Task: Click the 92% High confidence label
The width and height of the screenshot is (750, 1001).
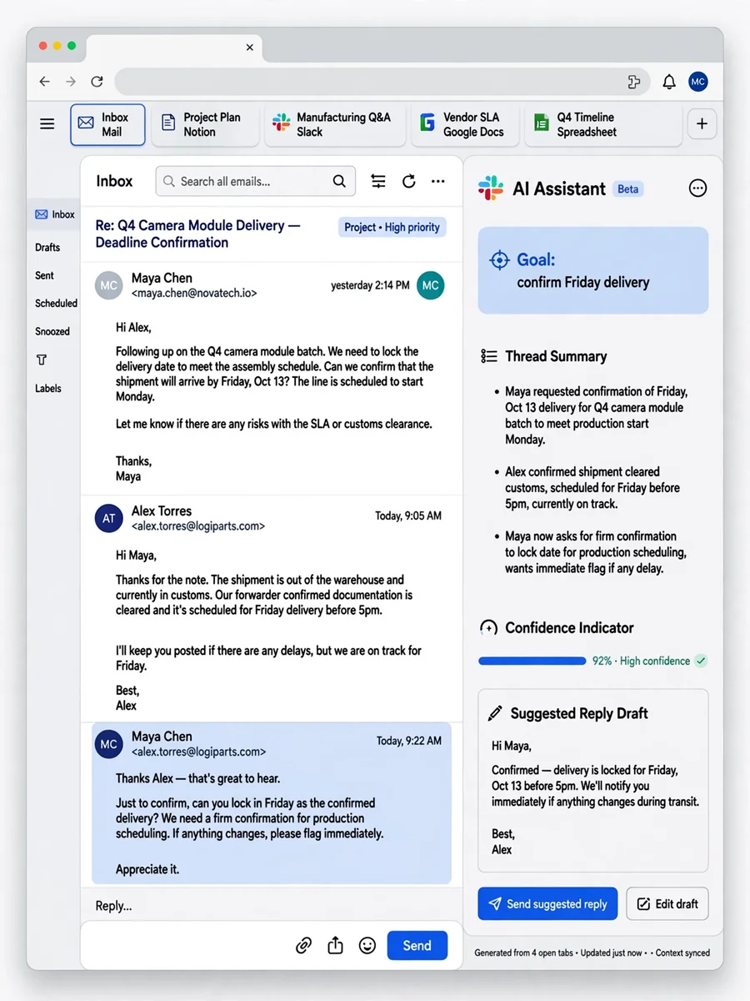Action: coord(641,661)
